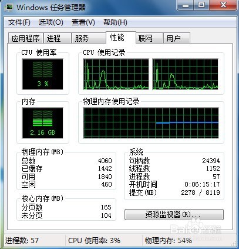239x249 pixels.
Task: Click the 空闲 value 460
Action: (107, 184)
